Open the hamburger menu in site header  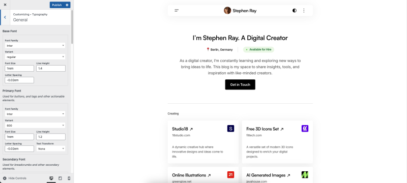pos(177,11)
